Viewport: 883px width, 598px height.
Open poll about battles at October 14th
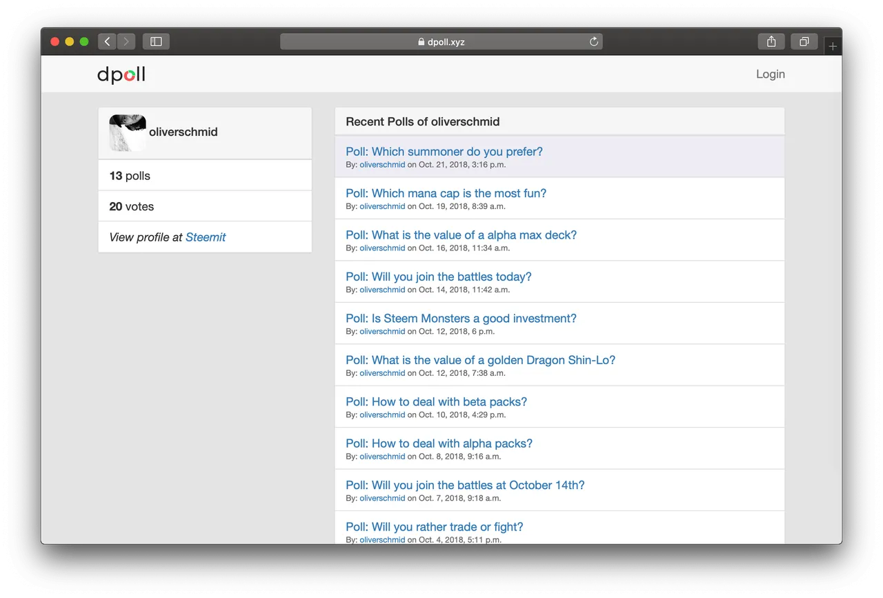click(466, 486)
